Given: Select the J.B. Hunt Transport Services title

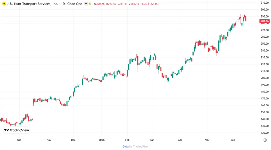Looking at the screenshot, I should click(33, 4).
